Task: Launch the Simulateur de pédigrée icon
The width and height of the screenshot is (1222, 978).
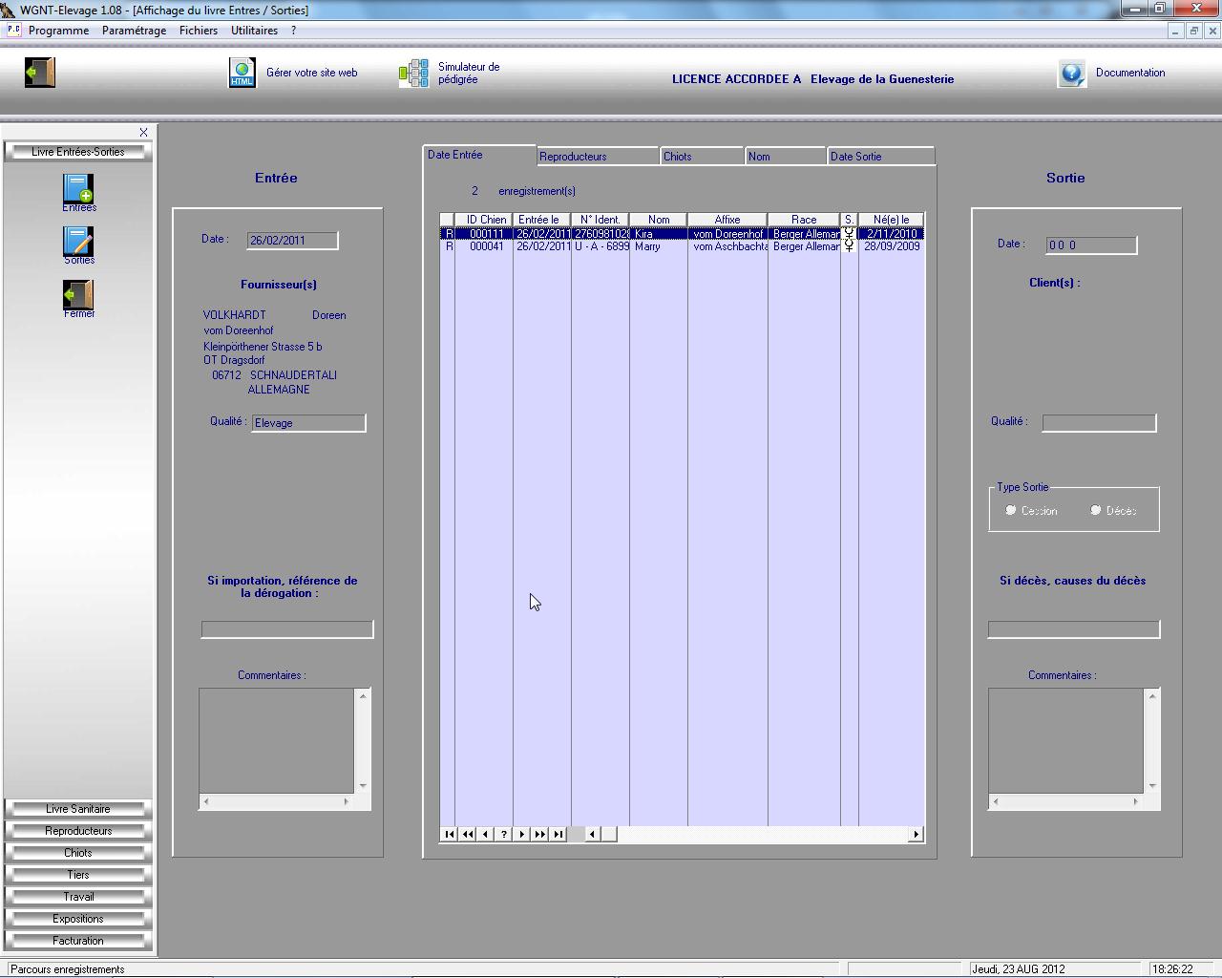Action: coord(413,74)
